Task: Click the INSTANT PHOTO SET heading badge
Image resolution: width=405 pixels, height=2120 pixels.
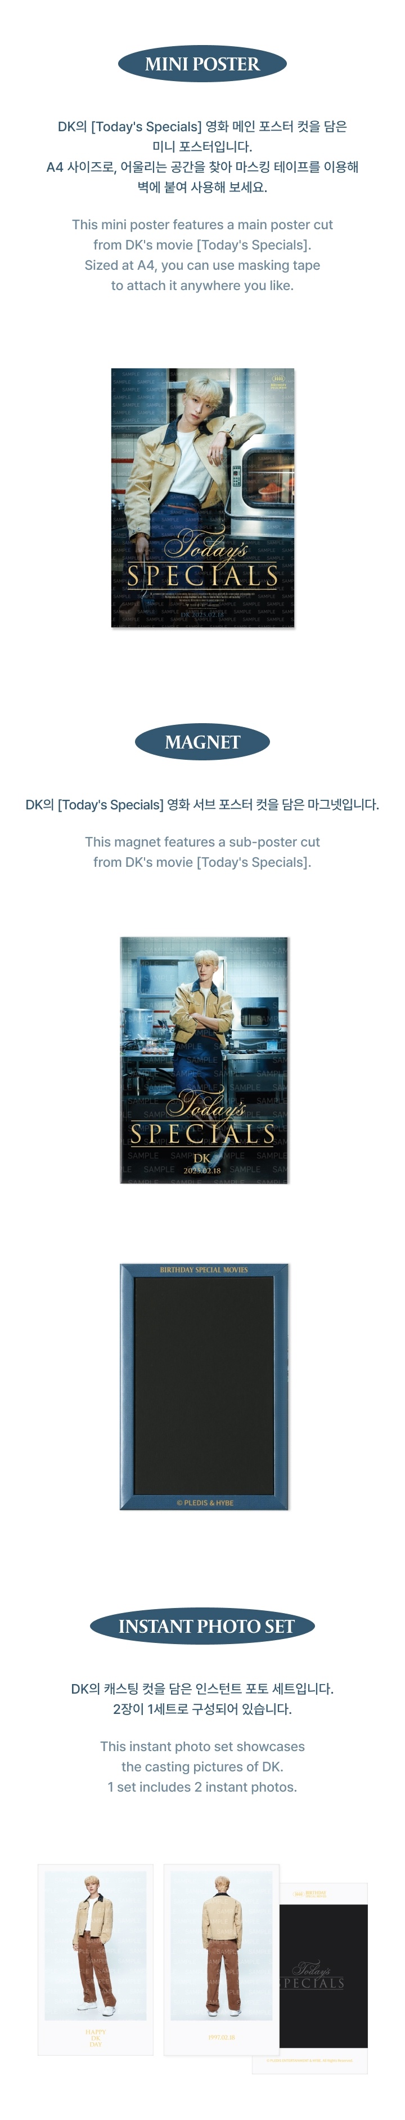Action: [x=202, y=1627]
